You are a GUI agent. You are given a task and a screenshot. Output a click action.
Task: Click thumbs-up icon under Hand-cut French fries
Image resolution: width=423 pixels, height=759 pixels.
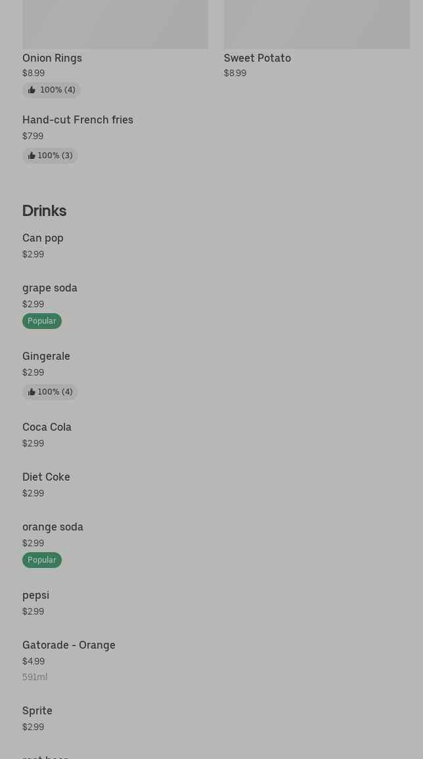point(31,156)
